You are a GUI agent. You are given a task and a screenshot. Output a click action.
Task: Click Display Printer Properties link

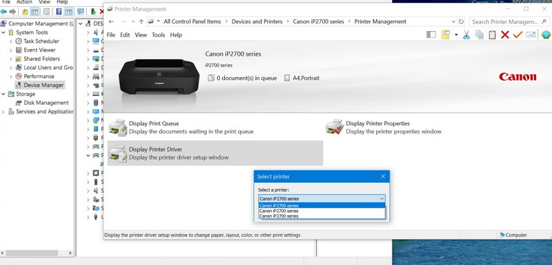tap(377, 123)
